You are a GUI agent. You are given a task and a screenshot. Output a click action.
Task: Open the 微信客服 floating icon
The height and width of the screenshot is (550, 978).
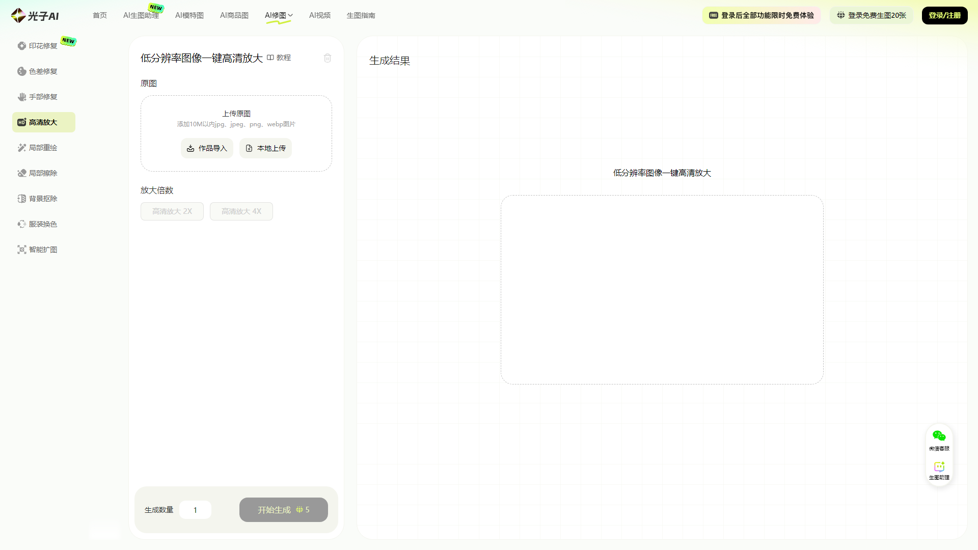coord(939,439)
